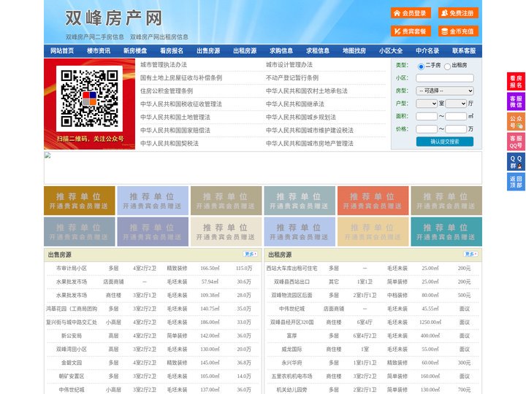Click the QR code image
This screenshot has height=394, width=526.
pyautogui.click(x=89, y=98)
